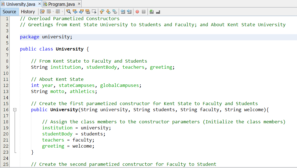This screenshot has width=297, height=168.
Task: Start macro recording red button
Action: click(137, 12)
